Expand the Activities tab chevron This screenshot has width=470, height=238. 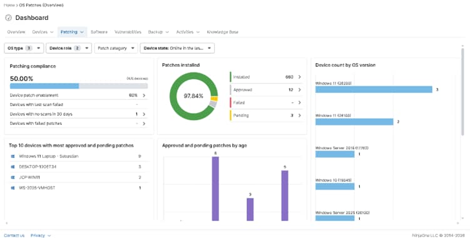pos(198,32)
